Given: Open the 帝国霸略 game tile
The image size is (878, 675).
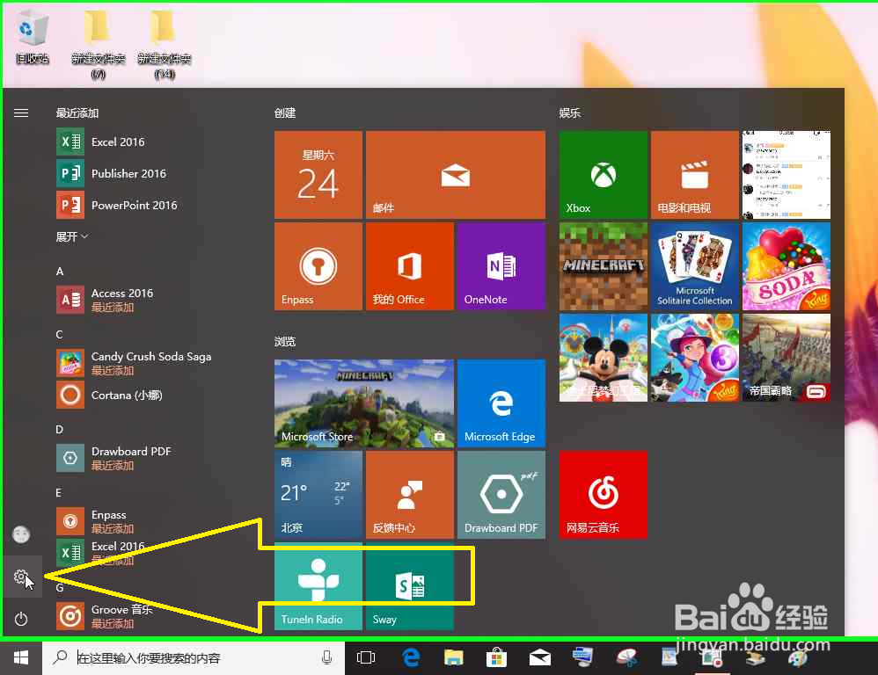Looking at the screenshot, I should pyautogui.click(x=787, y=358).
